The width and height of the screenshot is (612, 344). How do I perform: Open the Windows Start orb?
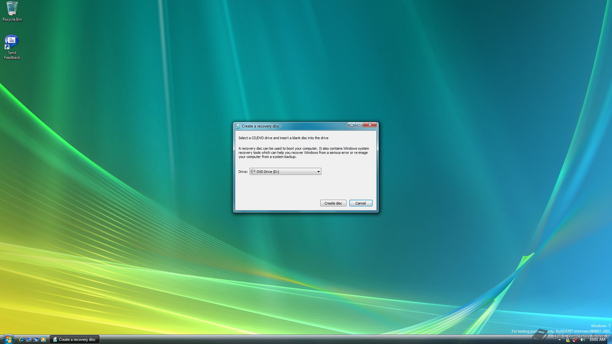[x=8, y=339]
